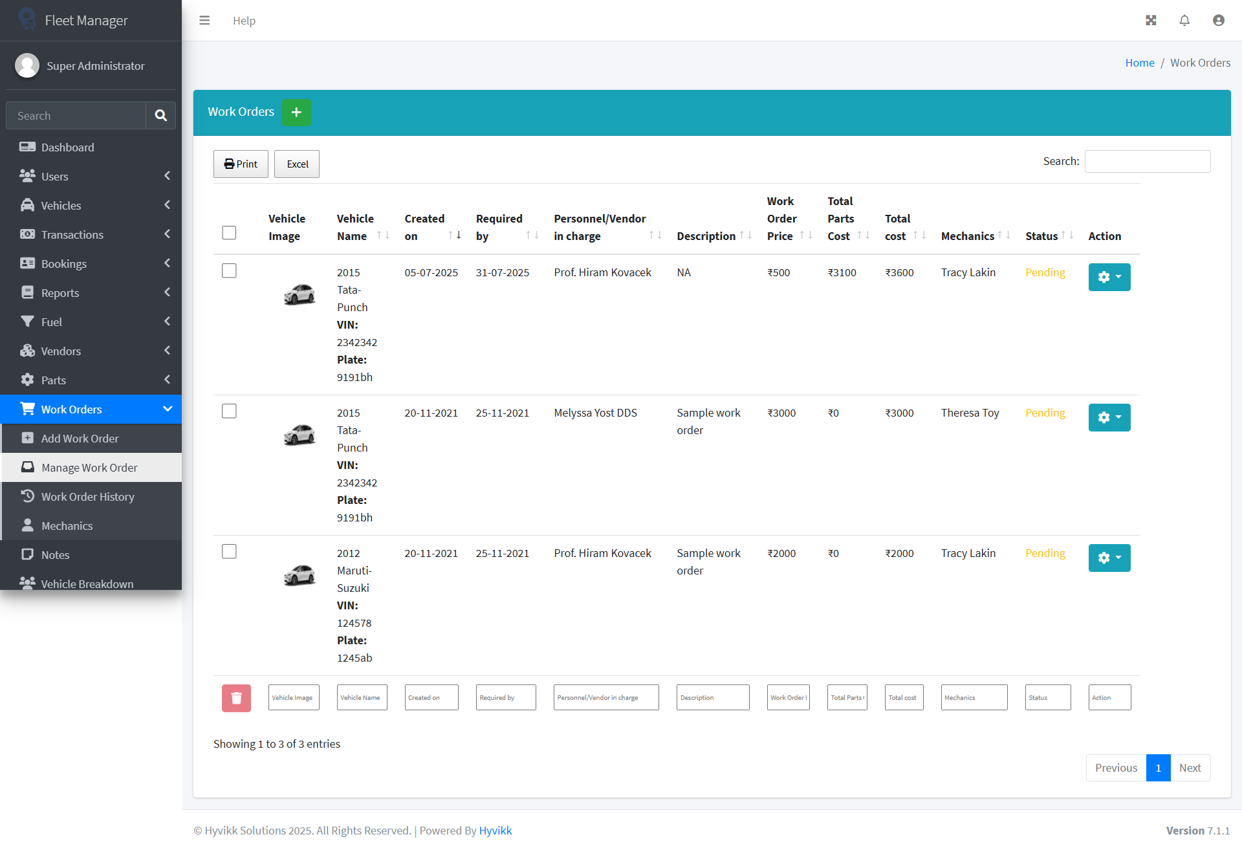
Task: Open action gear dropdown for first work order
Action: [x=1109, y=278]
